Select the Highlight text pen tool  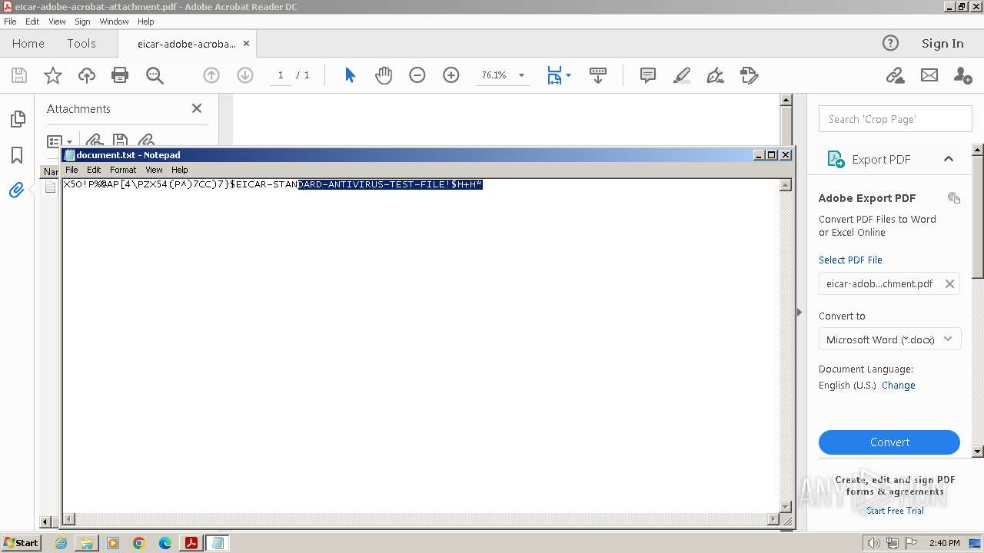(681, 75)
